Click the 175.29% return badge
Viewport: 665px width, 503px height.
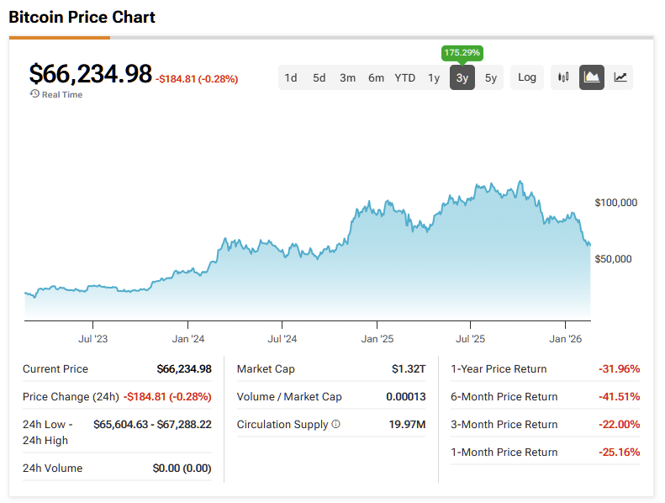(462, 53)
